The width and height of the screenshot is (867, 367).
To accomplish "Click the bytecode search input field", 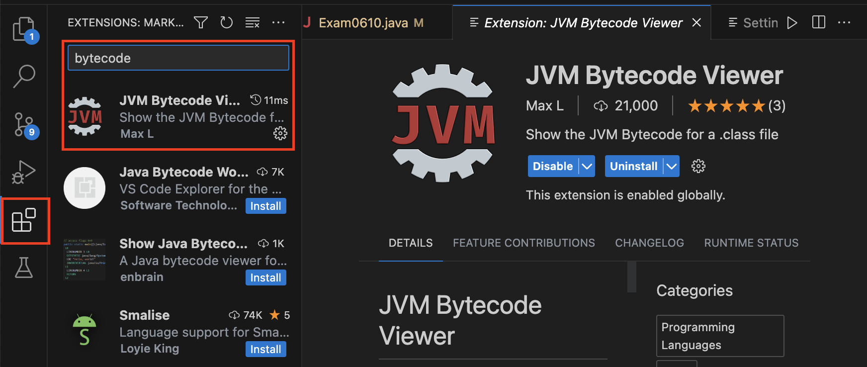I will point(178,58).
